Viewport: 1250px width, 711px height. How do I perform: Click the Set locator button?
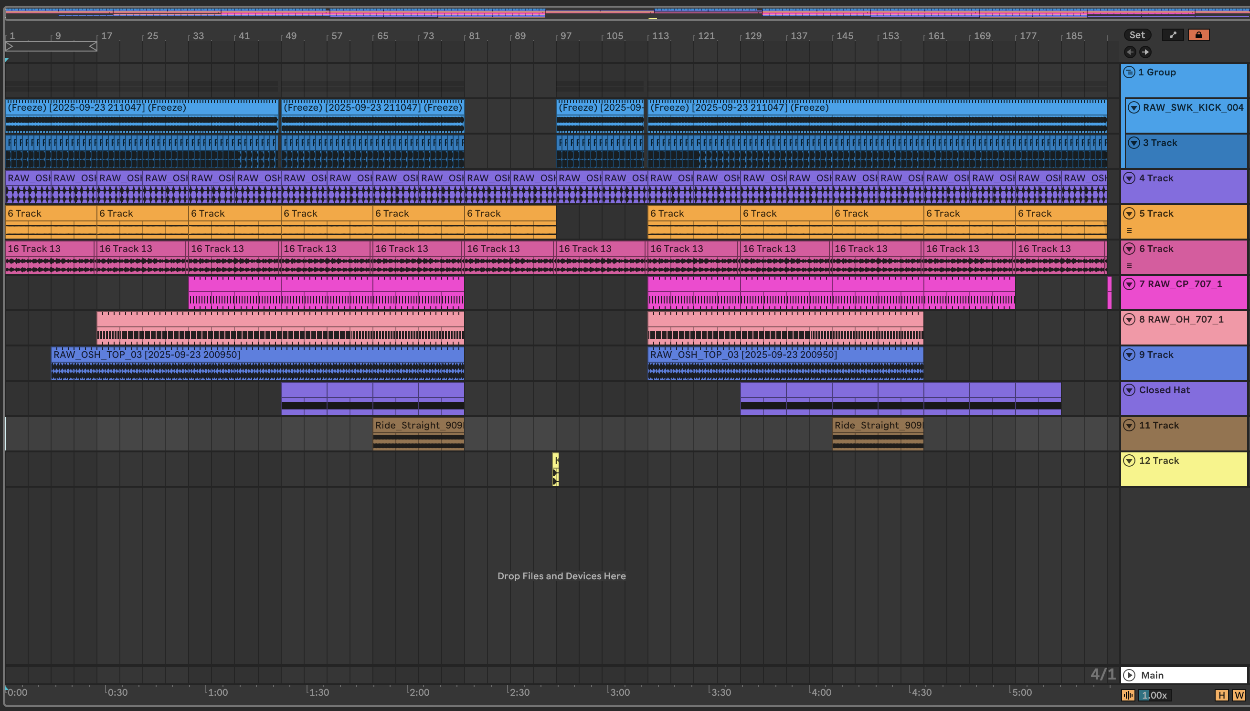1137,35
